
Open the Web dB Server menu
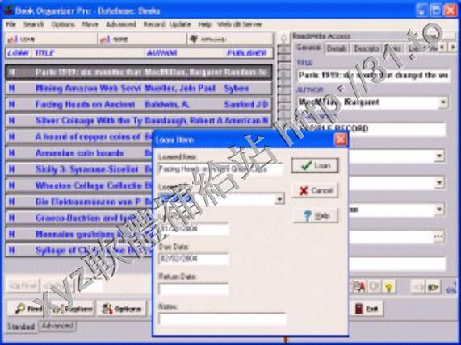[x=239, y=24]
